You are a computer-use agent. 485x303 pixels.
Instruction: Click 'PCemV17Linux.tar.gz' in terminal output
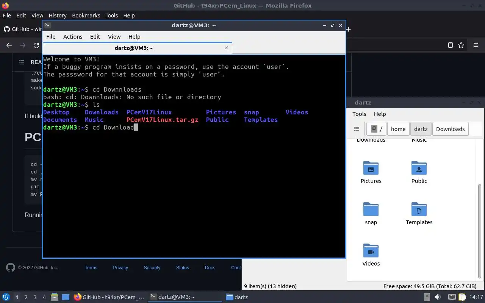click(x=162, y=120)
